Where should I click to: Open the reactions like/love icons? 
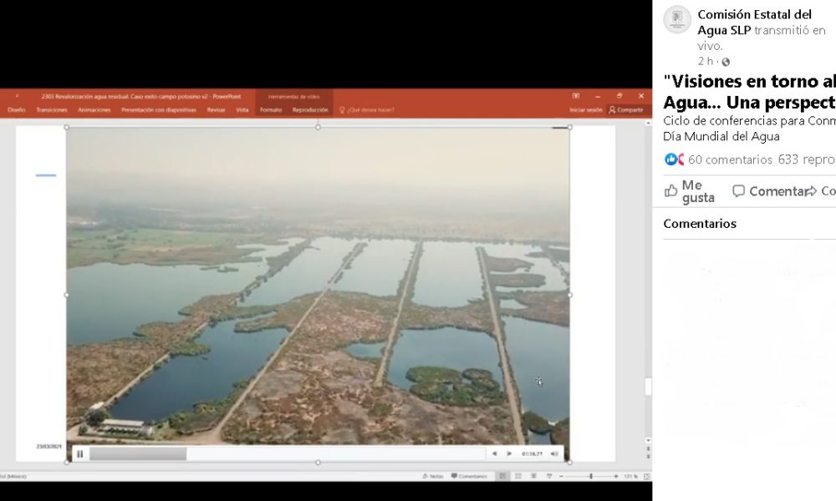[674, 159]
